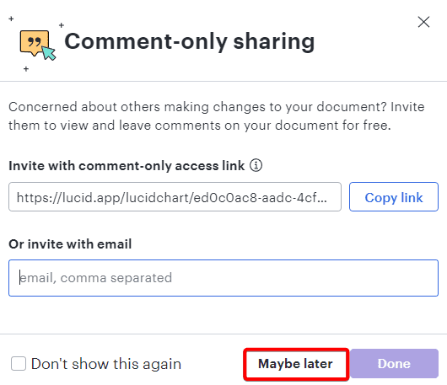Select the lucid.app share URL field

(175, 197)
